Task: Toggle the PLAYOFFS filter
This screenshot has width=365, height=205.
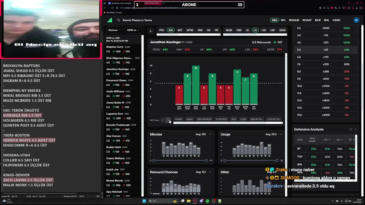Action: [222, 119]
